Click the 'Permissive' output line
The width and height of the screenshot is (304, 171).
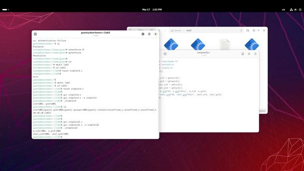pos(39,56)
